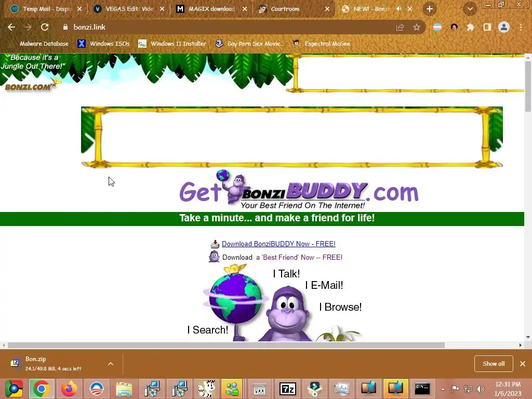The height and width of the screenshot is (399, 532).
Task: Launch Firefox from the taskbar
Action: tap(69, 389)
